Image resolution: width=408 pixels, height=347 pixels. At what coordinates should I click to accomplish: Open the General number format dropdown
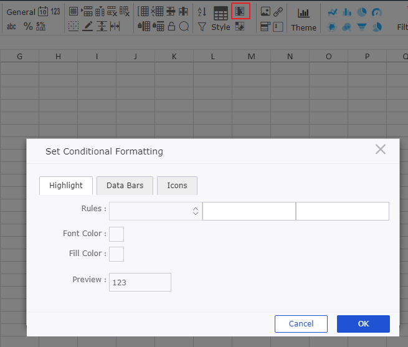point(21,12)
